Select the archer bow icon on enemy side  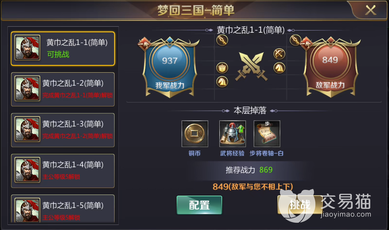coord(279,54)
